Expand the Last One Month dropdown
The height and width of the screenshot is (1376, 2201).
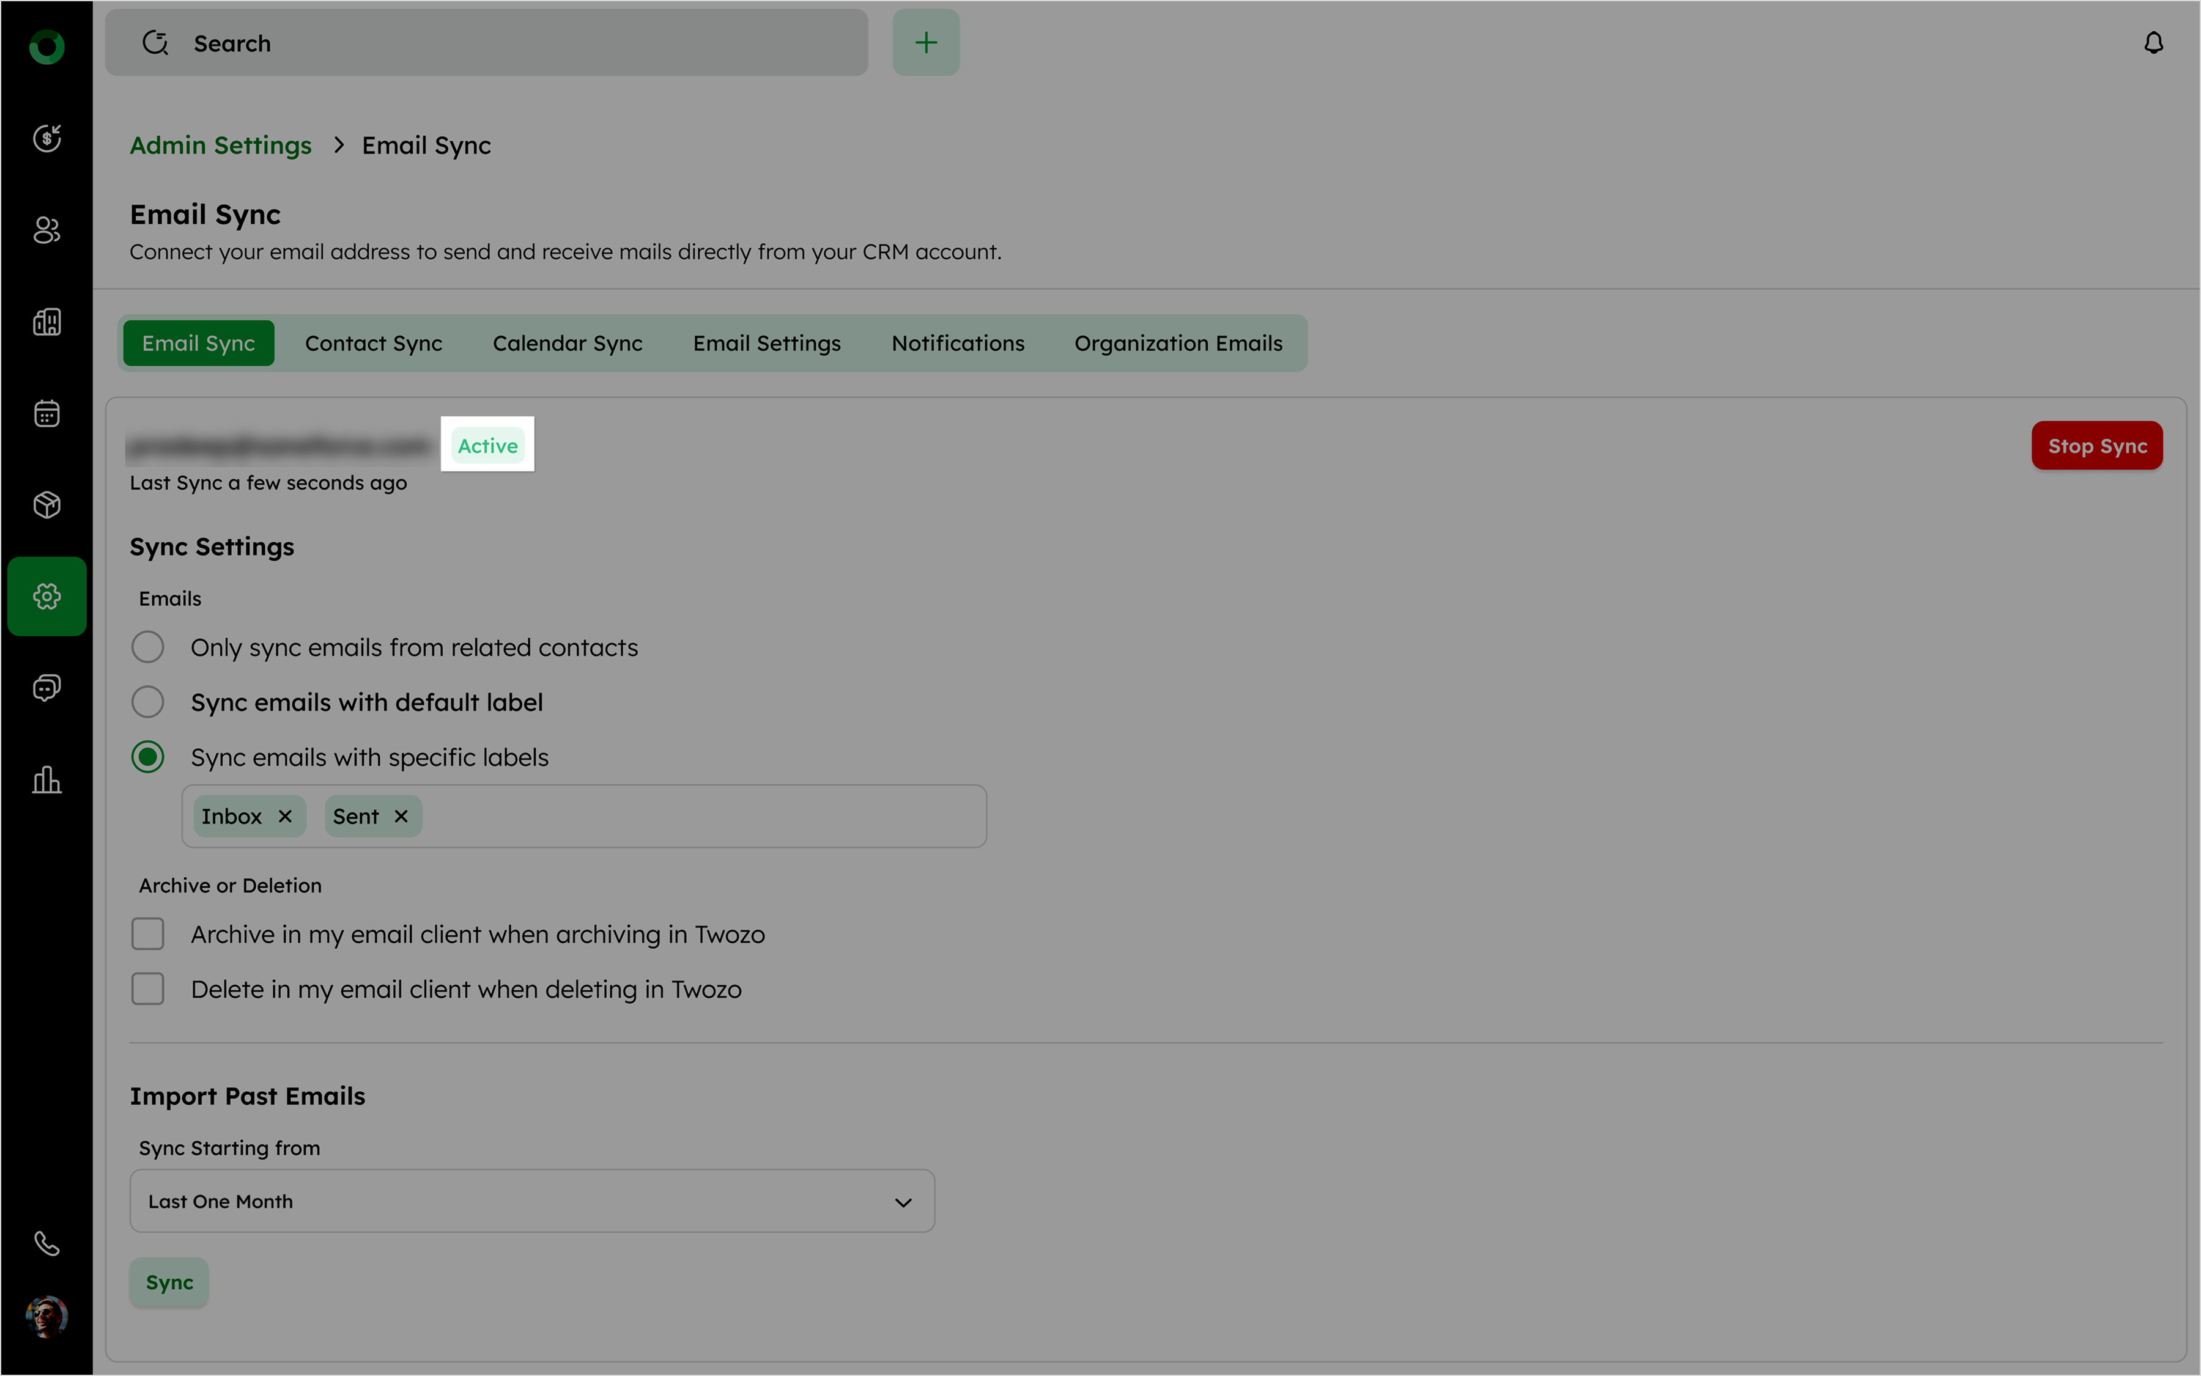[x=531, y=1201]
